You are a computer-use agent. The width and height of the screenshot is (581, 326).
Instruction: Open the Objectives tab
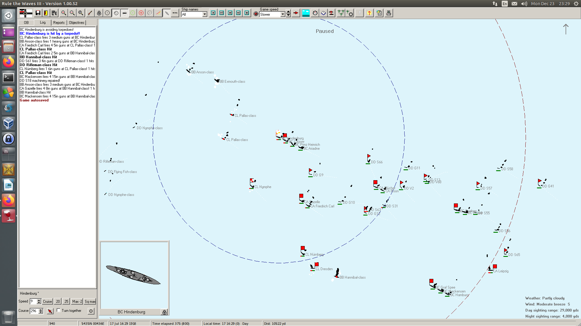pos(77,23)
